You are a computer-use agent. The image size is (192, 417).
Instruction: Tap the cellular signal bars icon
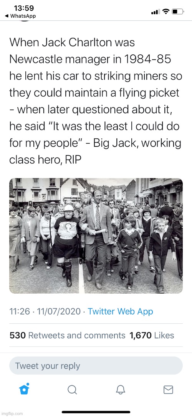(156, 12)
